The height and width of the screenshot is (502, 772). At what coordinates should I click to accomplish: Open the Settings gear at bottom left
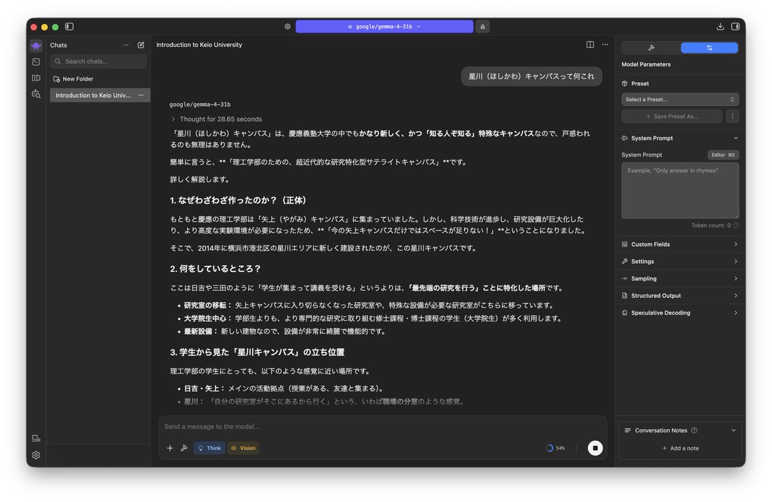point(36,455)
